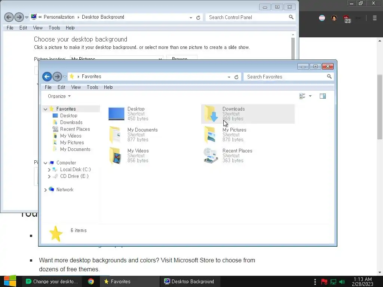Select My Documents shortcut icon
This screenshot has height=287, width=383.
click(x=115, y=135)
